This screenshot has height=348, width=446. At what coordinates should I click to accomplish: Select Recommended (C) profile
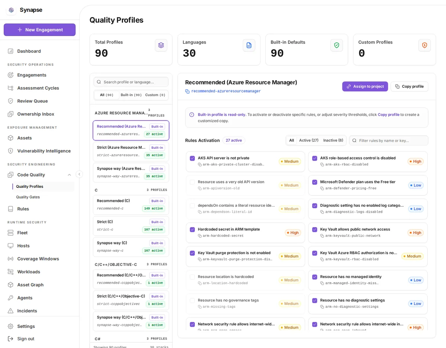pos(131,205)
